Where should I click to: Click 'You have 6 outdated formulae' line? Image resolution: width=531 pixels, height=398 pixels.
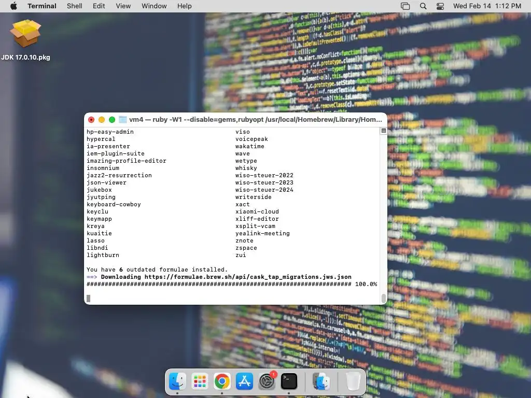coord(157,269)
